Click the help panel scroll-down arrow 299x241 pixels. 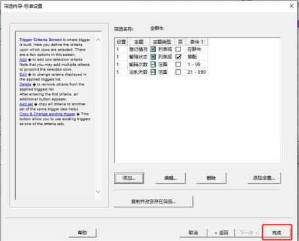click(x=98, y=192)
